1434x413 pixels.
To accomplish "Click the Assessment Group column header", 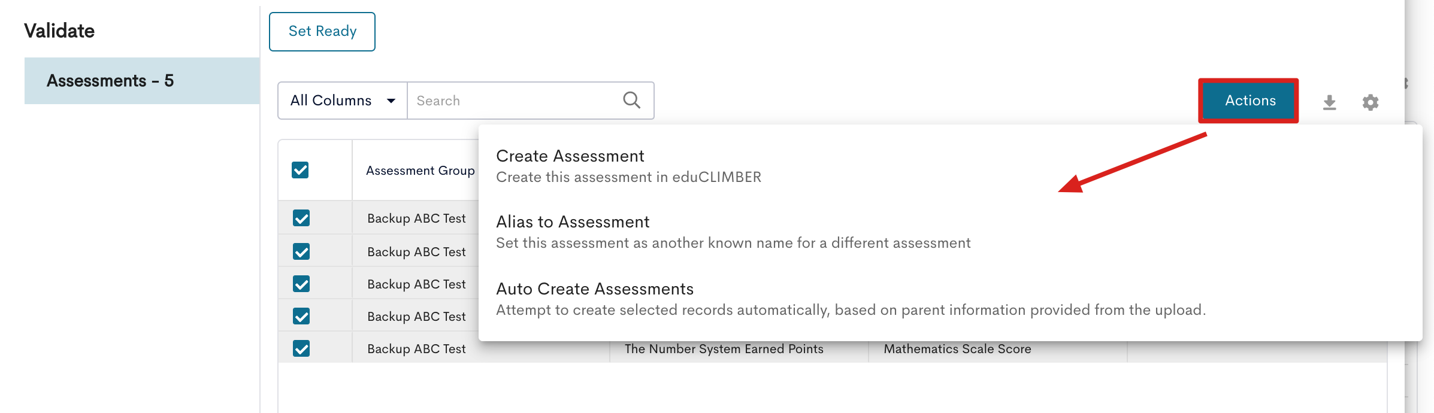I will pyautogui.click(x=420, y=171).
